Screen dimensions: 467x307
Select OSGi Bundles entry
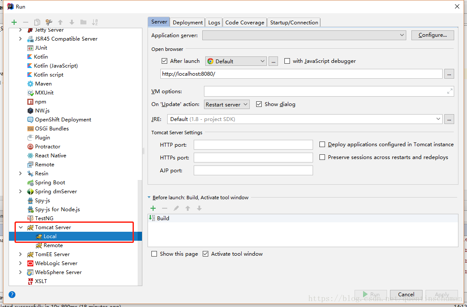coord(52,129)
